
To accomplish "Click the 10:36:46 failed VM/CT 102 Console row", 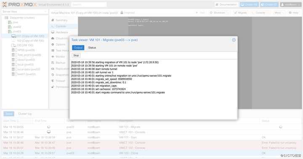I will click(x=151, y=143).
